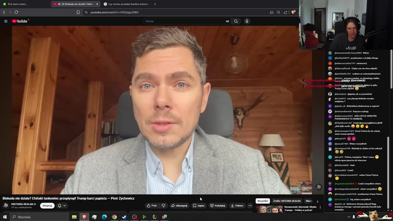Open the YouTube hamburger guide menu
The height and width of the screenshot is (221, 393).
[x=6, y=21]
